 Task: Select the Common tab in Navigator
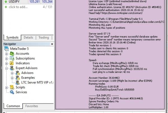13,106
